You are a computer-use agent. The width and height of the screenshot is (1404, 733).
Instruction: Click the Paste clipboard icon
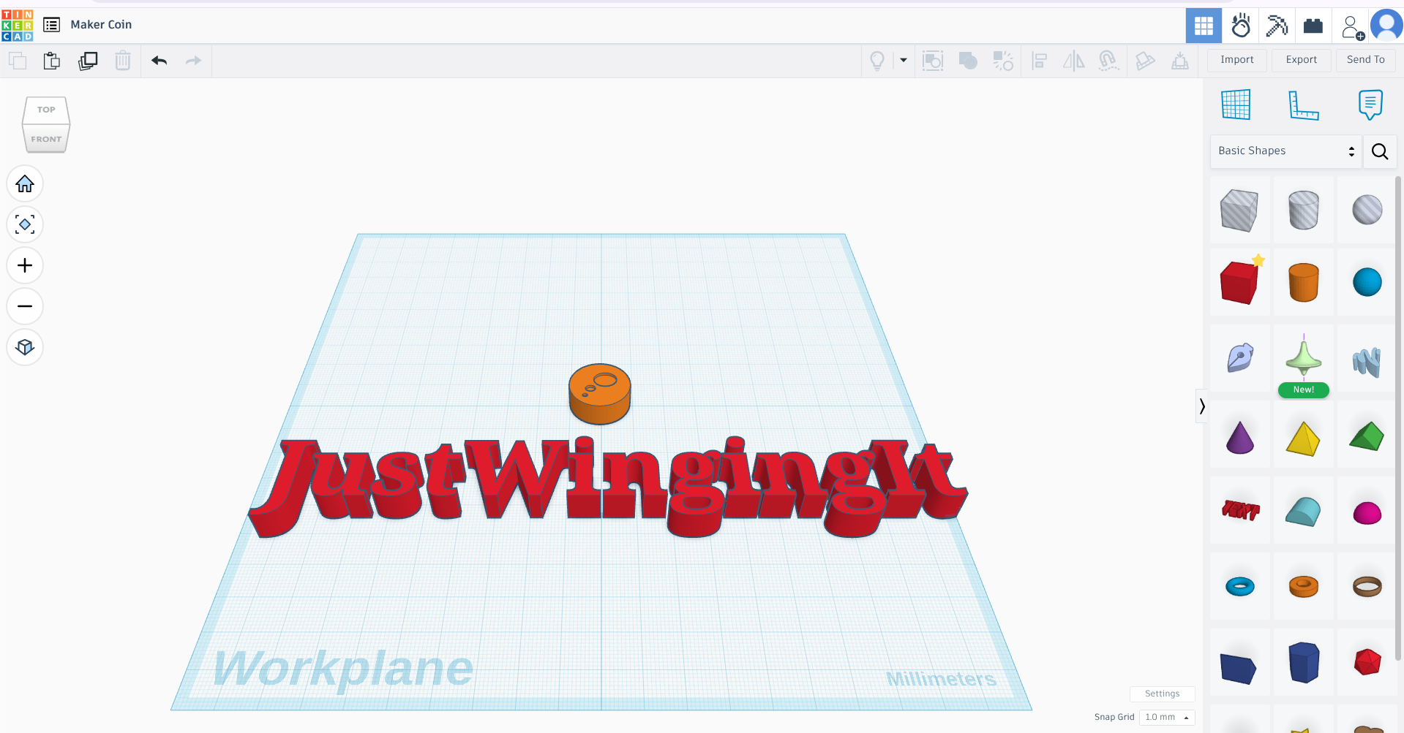click(x=51, y=61)
